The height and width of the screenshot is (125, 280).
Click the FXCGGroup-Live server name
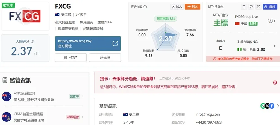click(246, 17)
